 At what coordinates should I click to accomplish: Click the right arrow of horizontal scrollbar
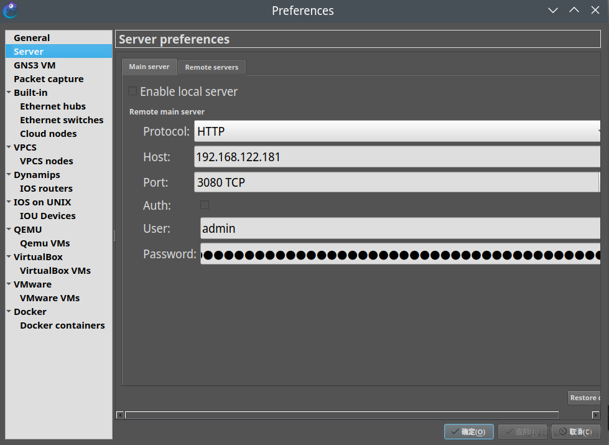pyautogui.click(x=596, y=415)
